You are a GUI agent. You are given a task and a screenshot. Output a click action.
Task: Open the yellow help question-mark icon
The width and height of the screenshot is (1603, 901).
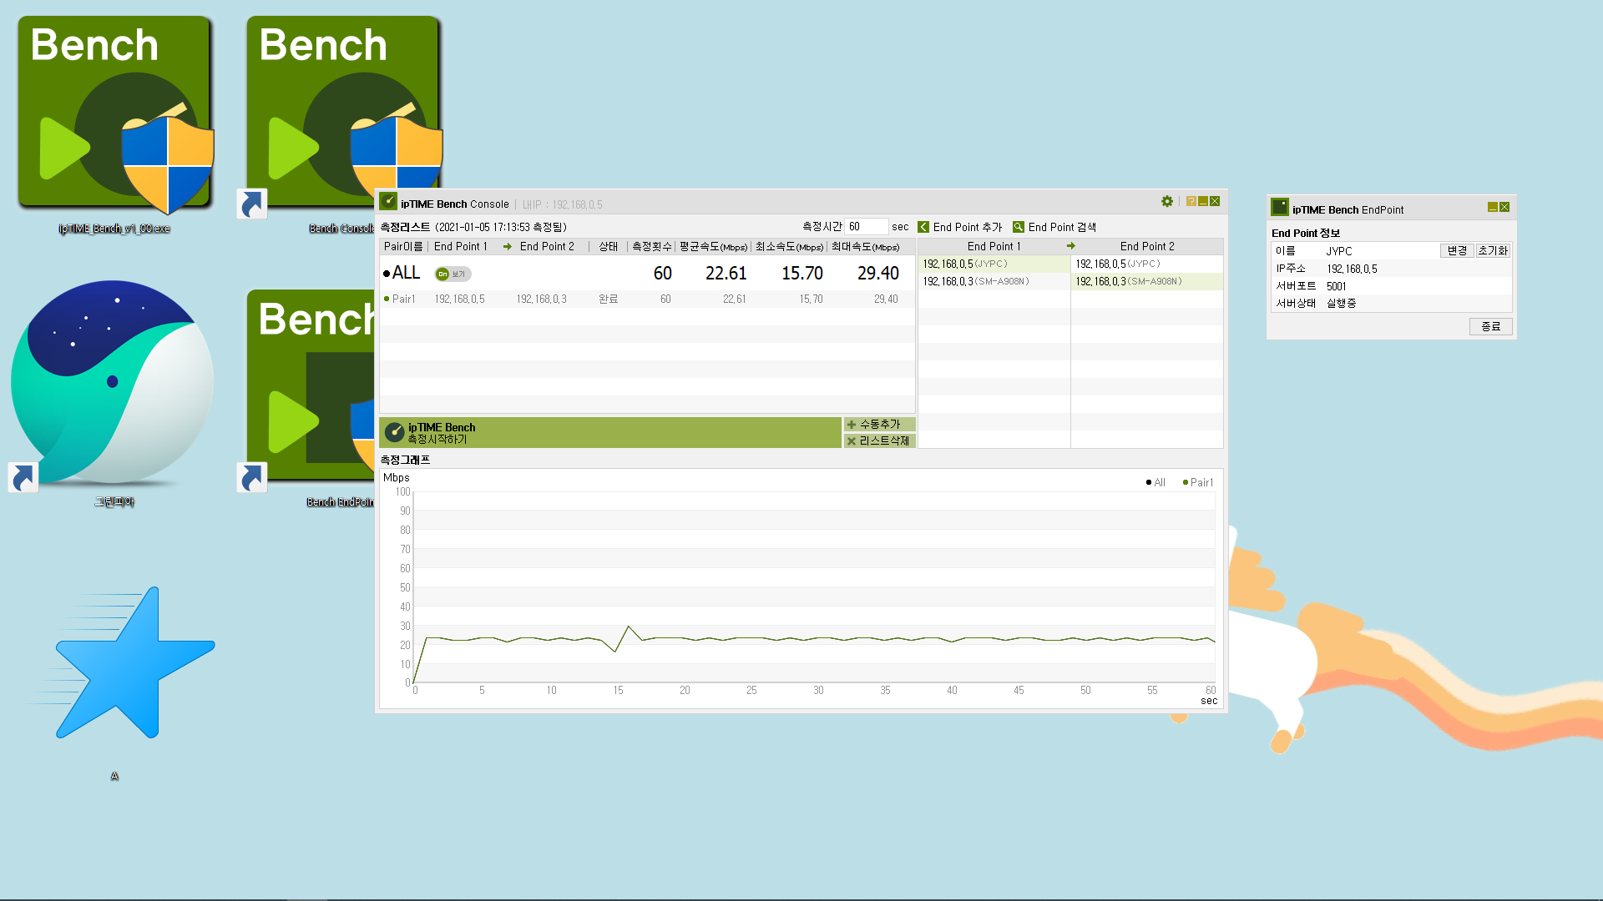click(x=1191, y=202)
